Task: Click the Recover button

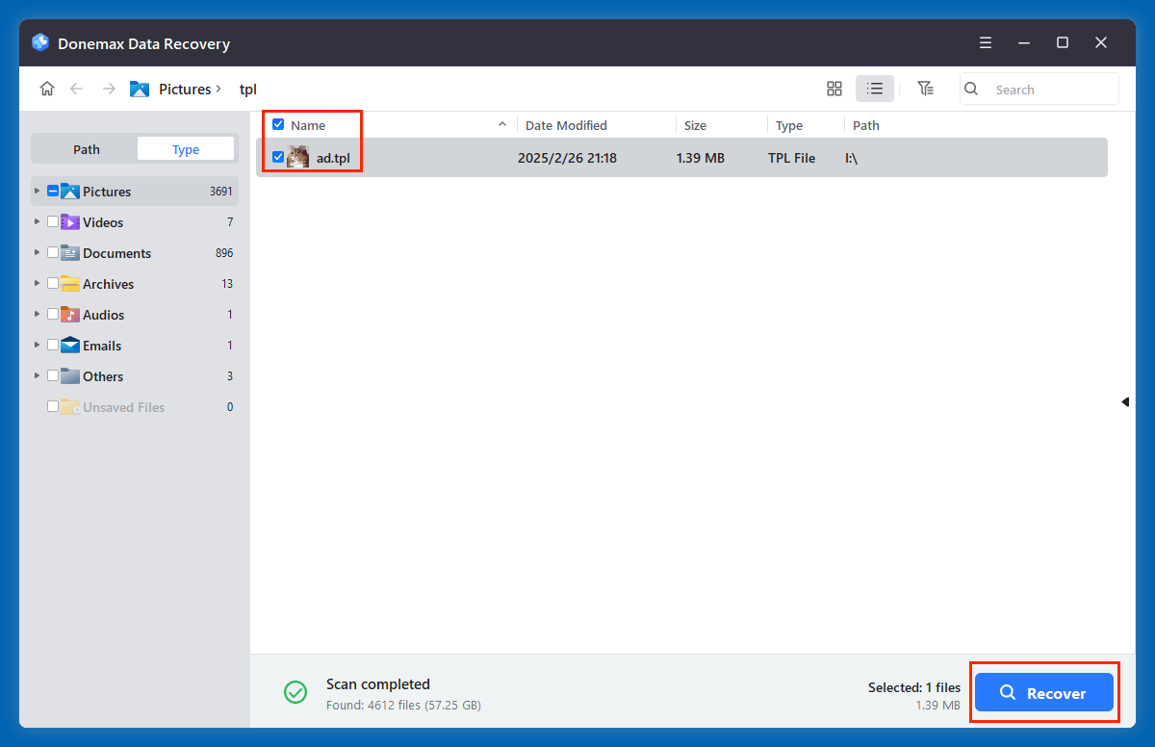Action: [1044, 692]
